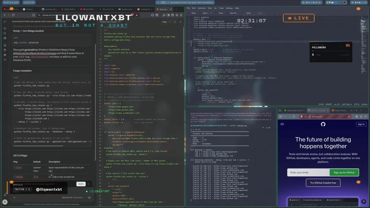Open the File menu in the editor
Screen dimensions: 370x208
188,8
